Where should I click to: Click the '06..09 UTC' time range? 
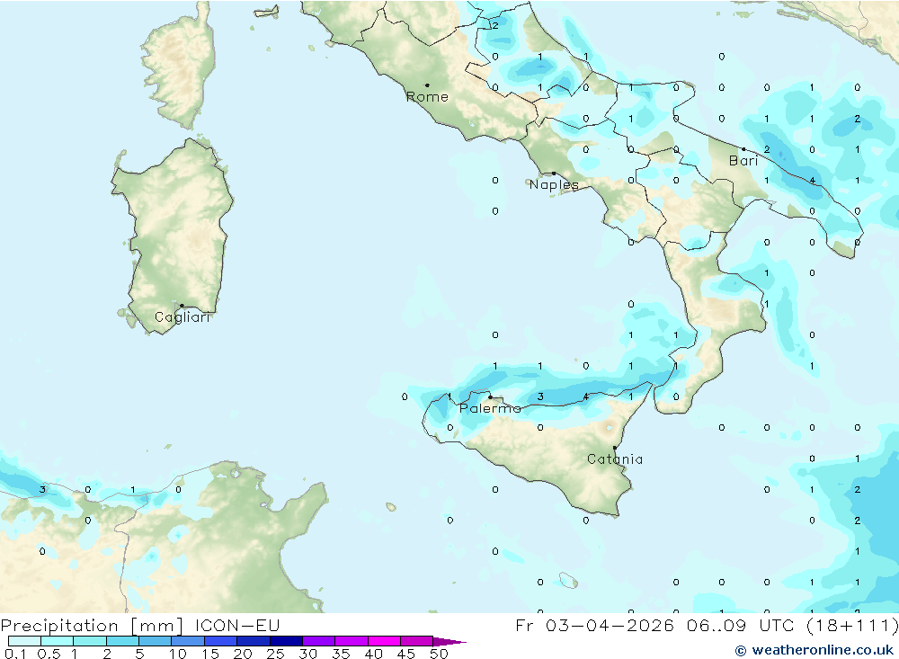[741, 625]
